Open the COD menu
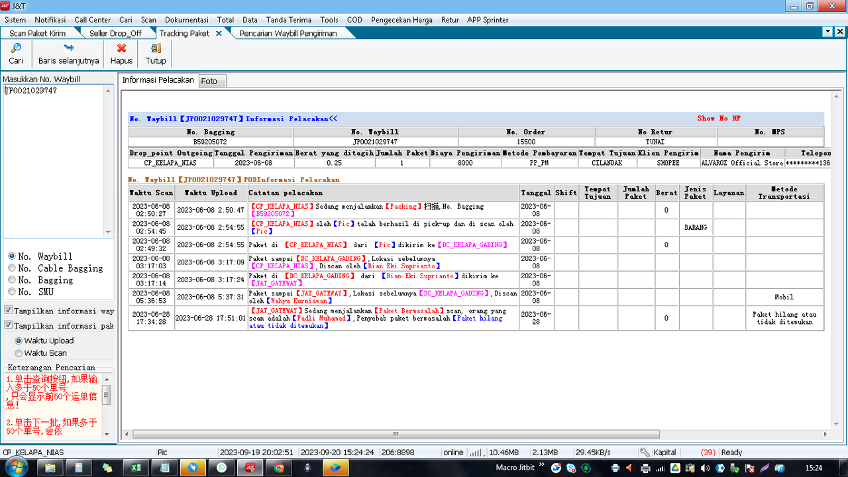Image resolution: width=848 pixels, height=477 pixels. (x=355, y=20)
